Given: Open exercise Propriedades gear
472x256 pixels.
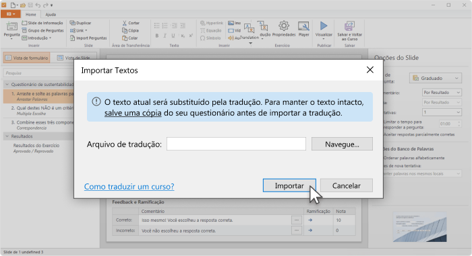Looking at the screenshot, I should click(284, 29).
